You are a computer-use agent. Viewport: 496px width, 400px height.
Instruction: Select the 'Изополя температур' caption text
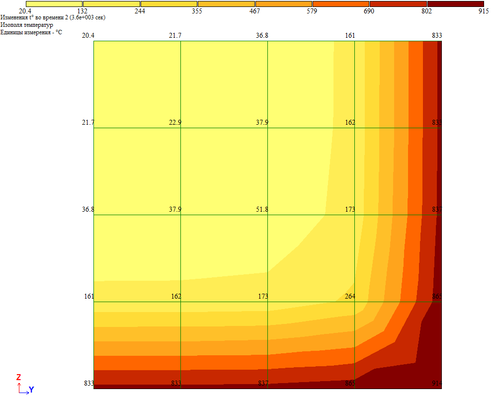[27, 25]
